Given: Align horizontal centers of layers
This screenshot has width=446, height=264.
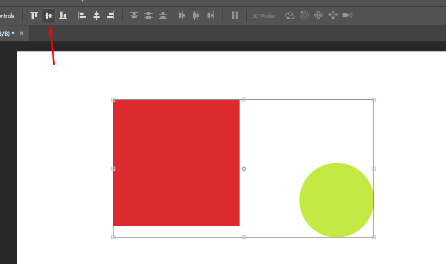Looking at the screenshot, I should 96,15.
